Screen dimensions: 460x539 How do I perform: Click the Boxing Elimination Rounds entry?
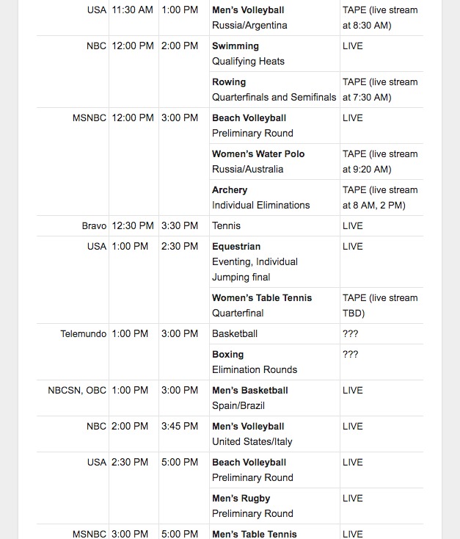point(254,362)
